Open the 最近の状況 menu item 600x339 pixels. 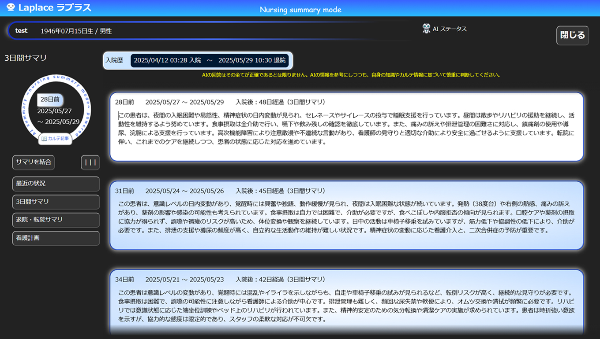56,184
